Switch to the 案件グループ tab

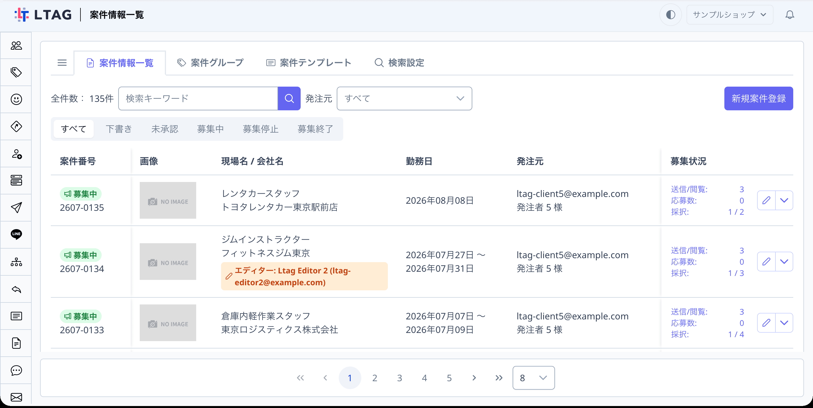211,63
